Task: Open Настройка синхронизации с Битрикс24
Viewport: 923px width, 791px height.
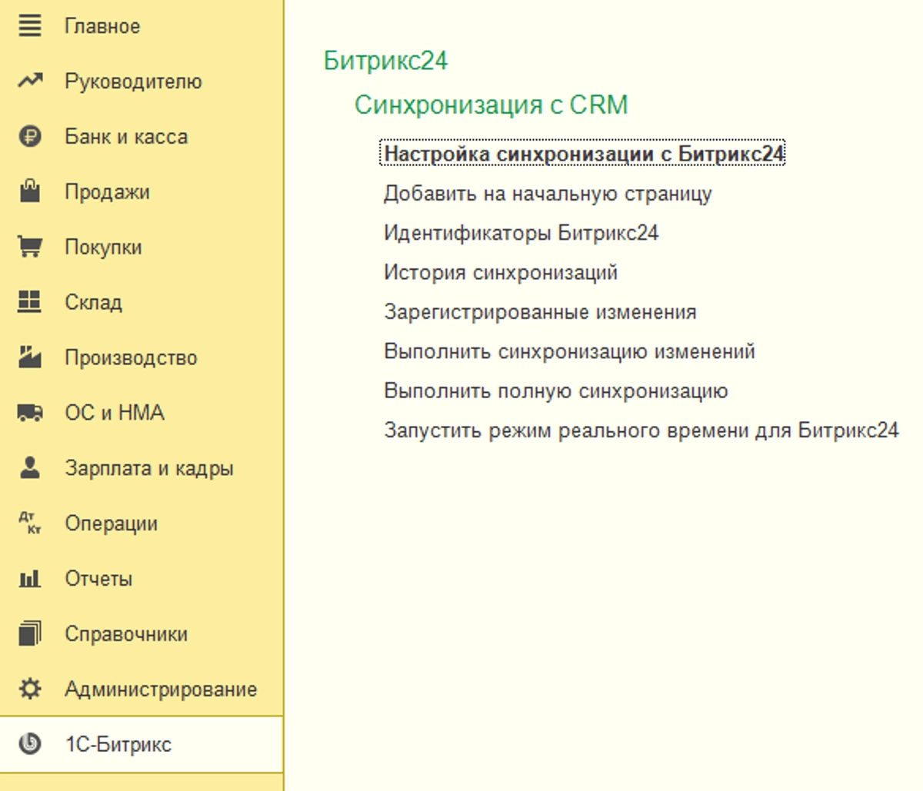Action: [x=583, y=154]
